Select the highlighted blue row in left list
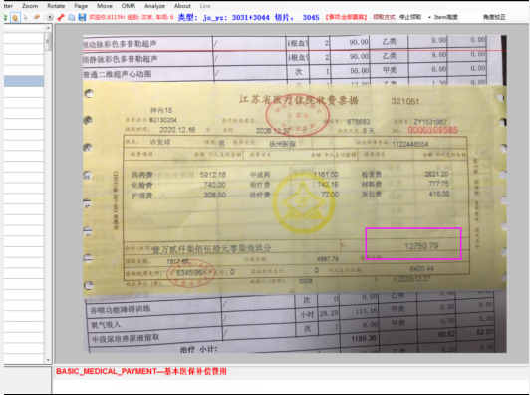The image size is (530, 395). point(24,81)
